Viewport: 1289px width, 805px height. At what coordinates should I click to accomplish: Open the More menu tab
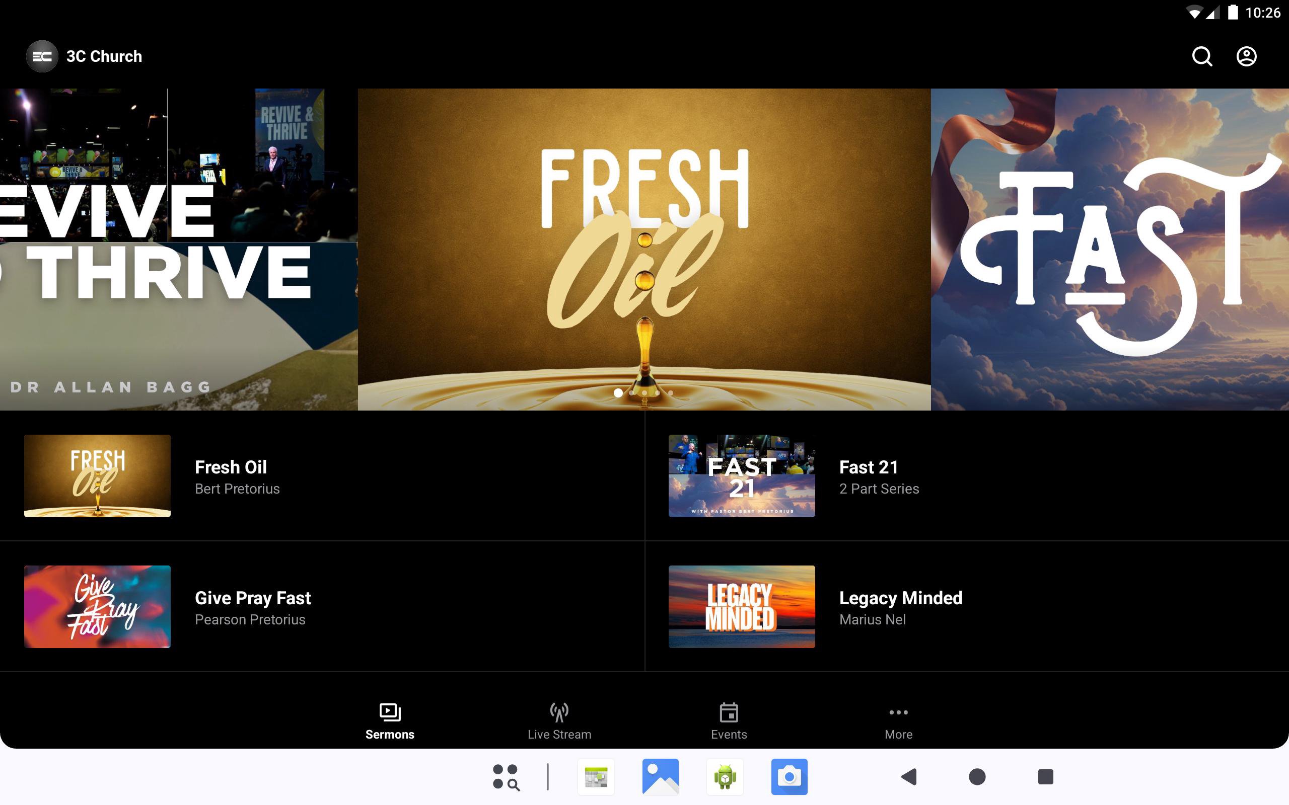pyautogui.click(x=898, y=721)
